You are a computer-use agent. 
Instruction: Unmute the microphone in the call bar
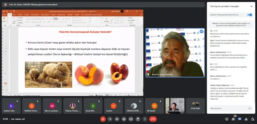click(x=103, y=119)
